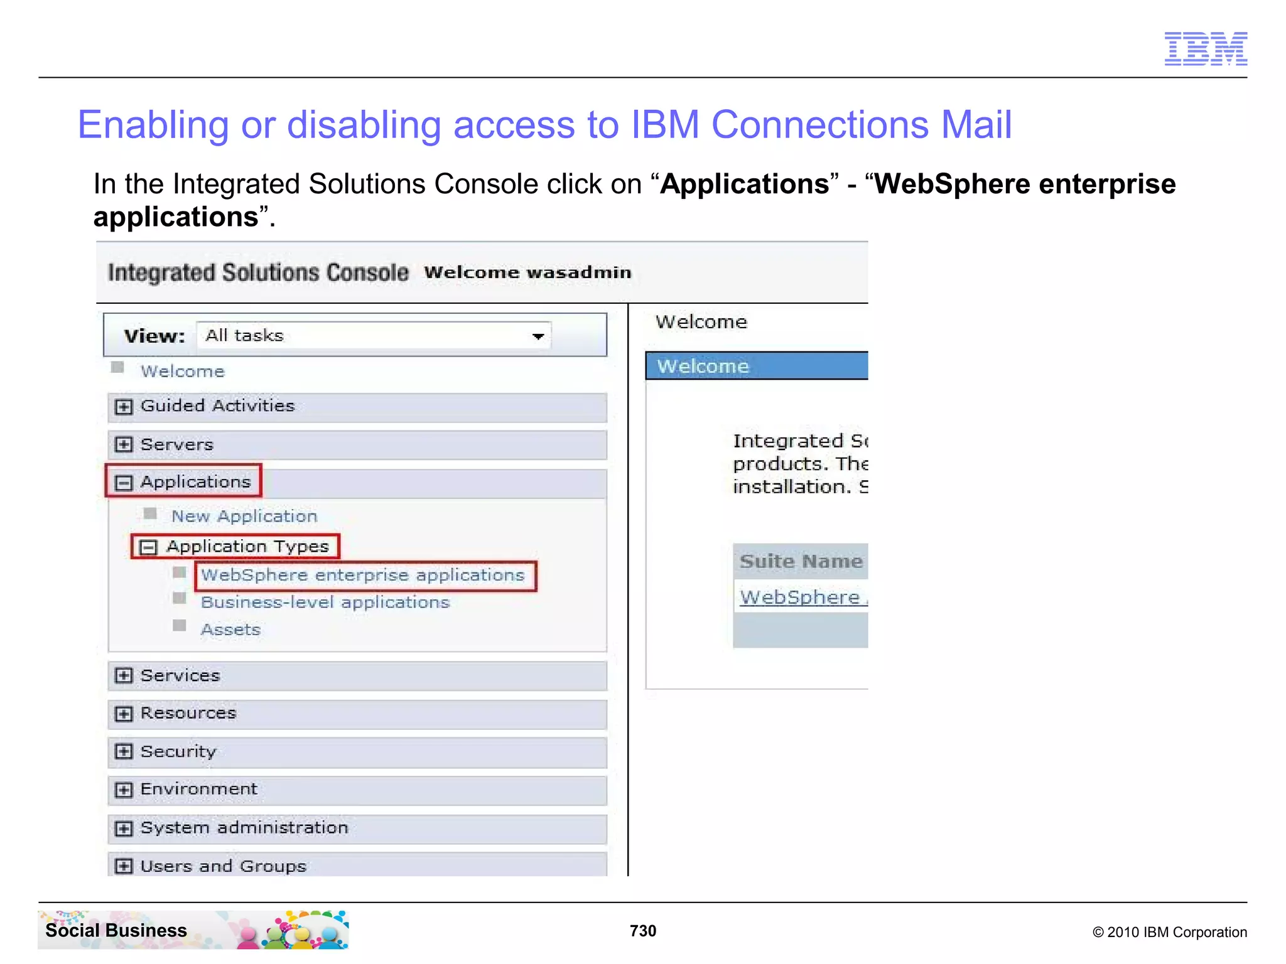Collapse the Applications section
This screenshot has height=964, width=1286.
click(124, 483)
